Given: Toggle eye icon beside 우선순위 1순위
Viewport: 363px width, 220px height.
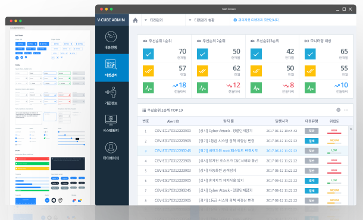Looking at the screenshot, I should click(145, 41).
